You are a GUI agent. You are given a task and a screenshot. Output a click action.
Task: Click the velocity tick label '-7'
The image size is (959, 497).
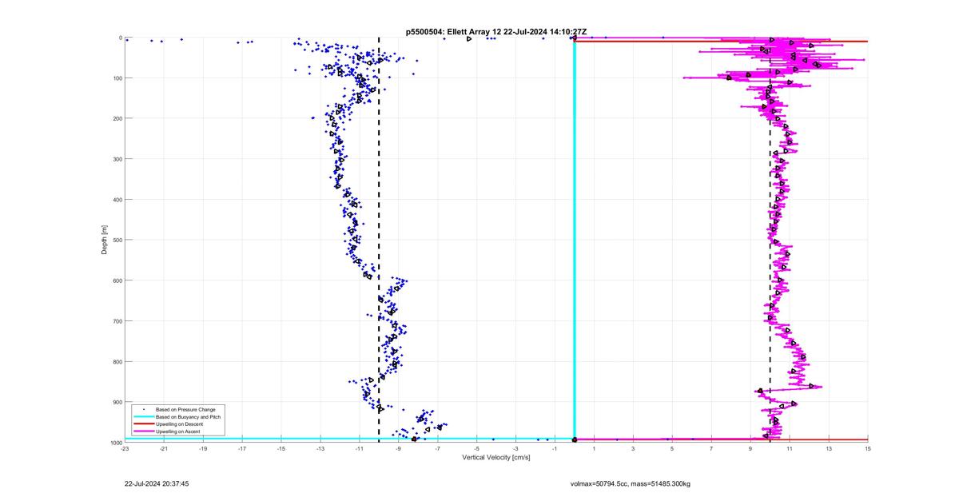coord(438,449)
